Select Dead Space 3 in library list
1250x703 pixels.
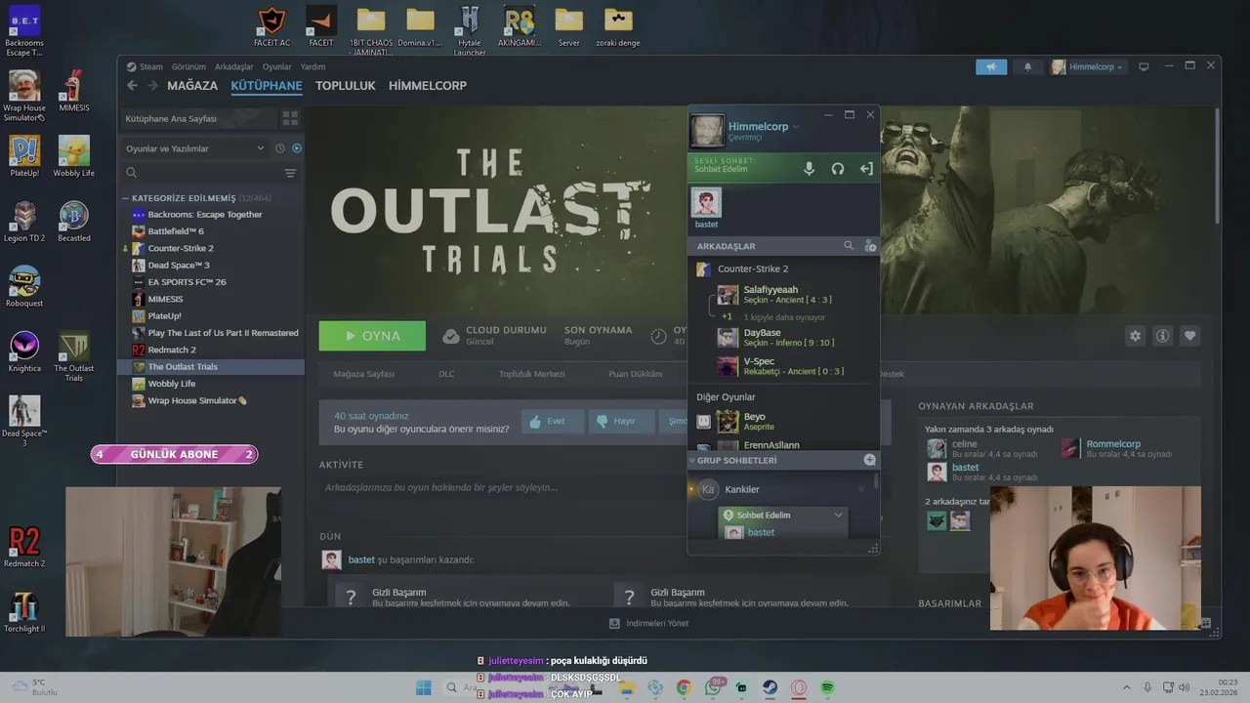pos(211,265)
